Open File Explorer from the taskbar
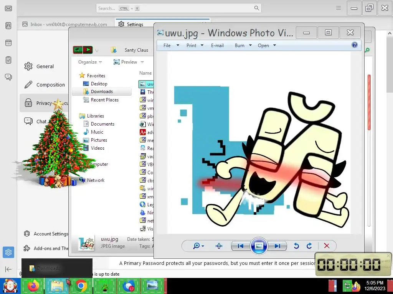The height and width of the screenshot is (294, 393). (x=57, y=286)
